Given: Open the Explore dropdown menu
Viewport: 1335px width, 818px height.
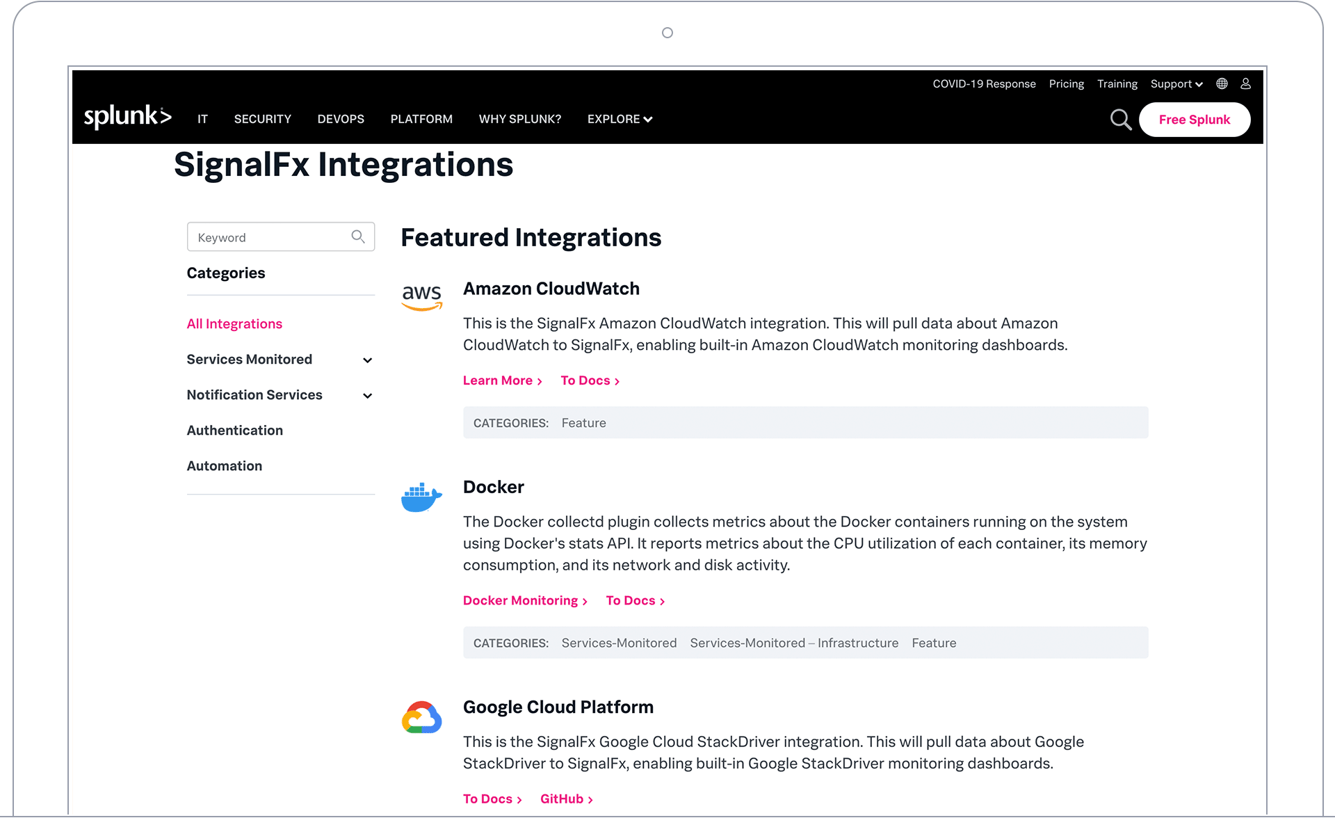Looking at the screenshot, I should [620, 119].
